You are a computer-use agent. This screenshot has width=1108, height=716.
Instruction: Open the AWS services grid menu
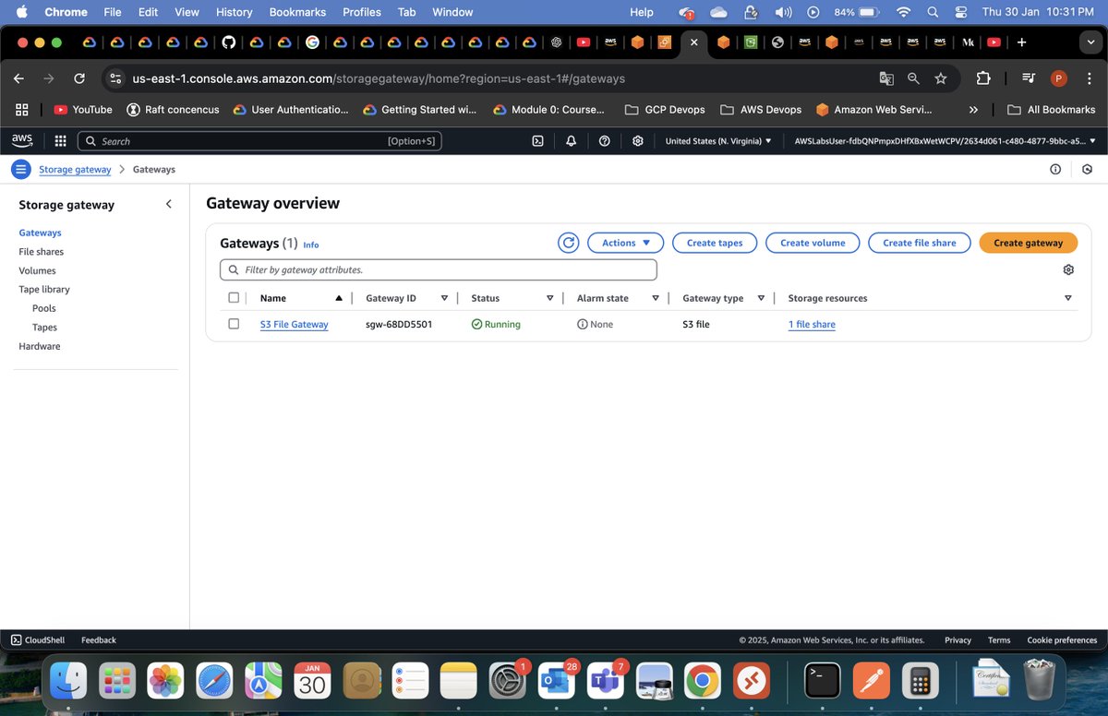[60, 141]
